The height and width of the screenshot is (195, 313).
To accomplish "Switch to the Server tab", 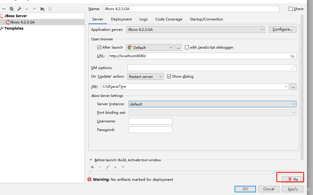I will coord(98,19).
